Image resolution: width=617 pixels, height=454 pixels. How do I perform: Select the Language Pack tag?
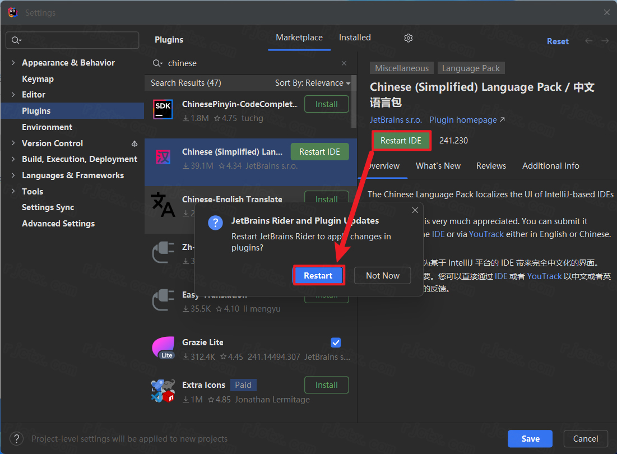click(x=471, y=68)
